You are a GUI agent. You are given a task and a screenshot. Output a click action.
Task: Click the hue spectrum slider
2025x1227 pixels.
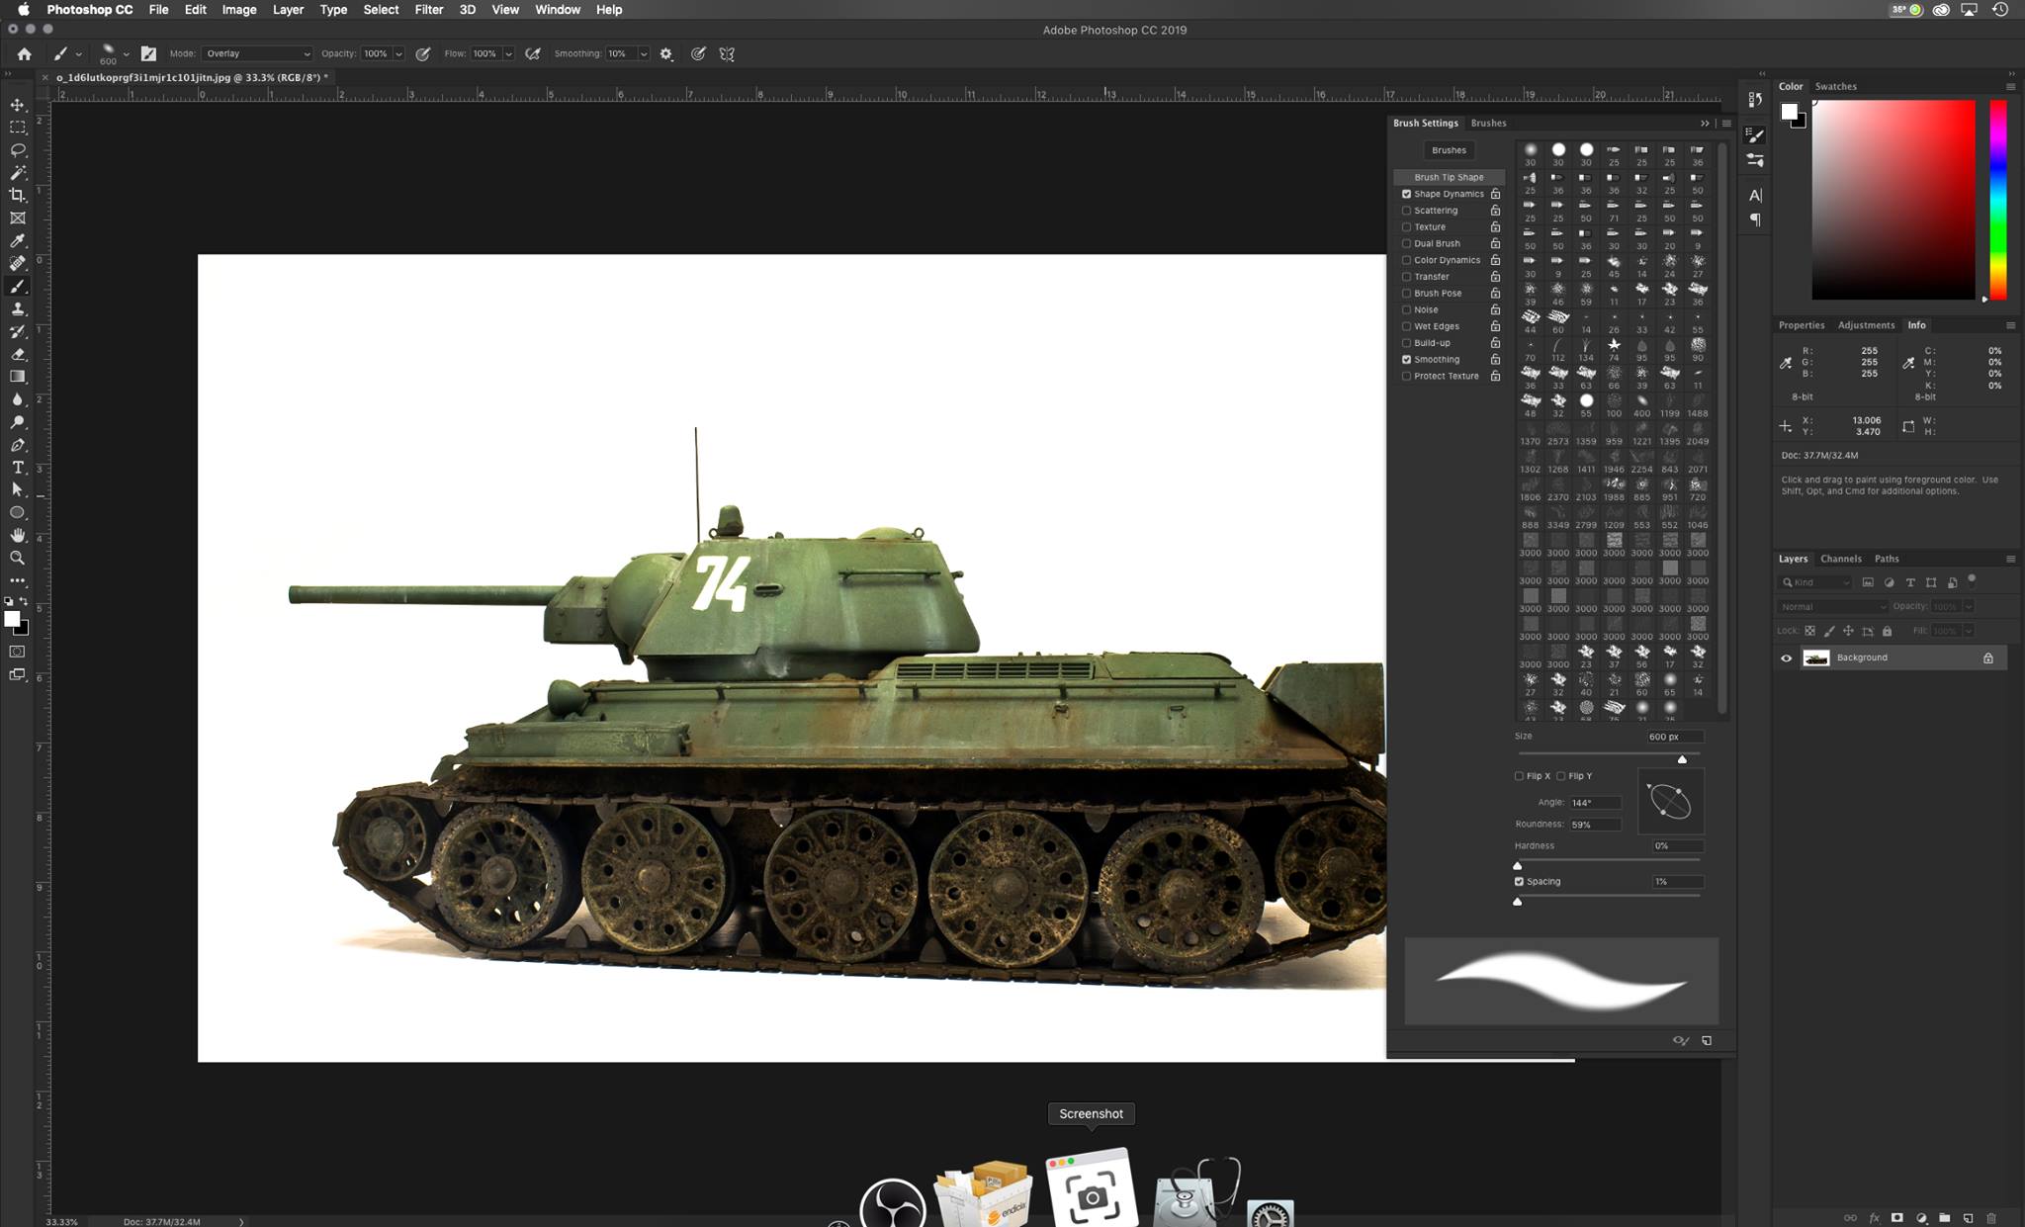pos(1998,198)
